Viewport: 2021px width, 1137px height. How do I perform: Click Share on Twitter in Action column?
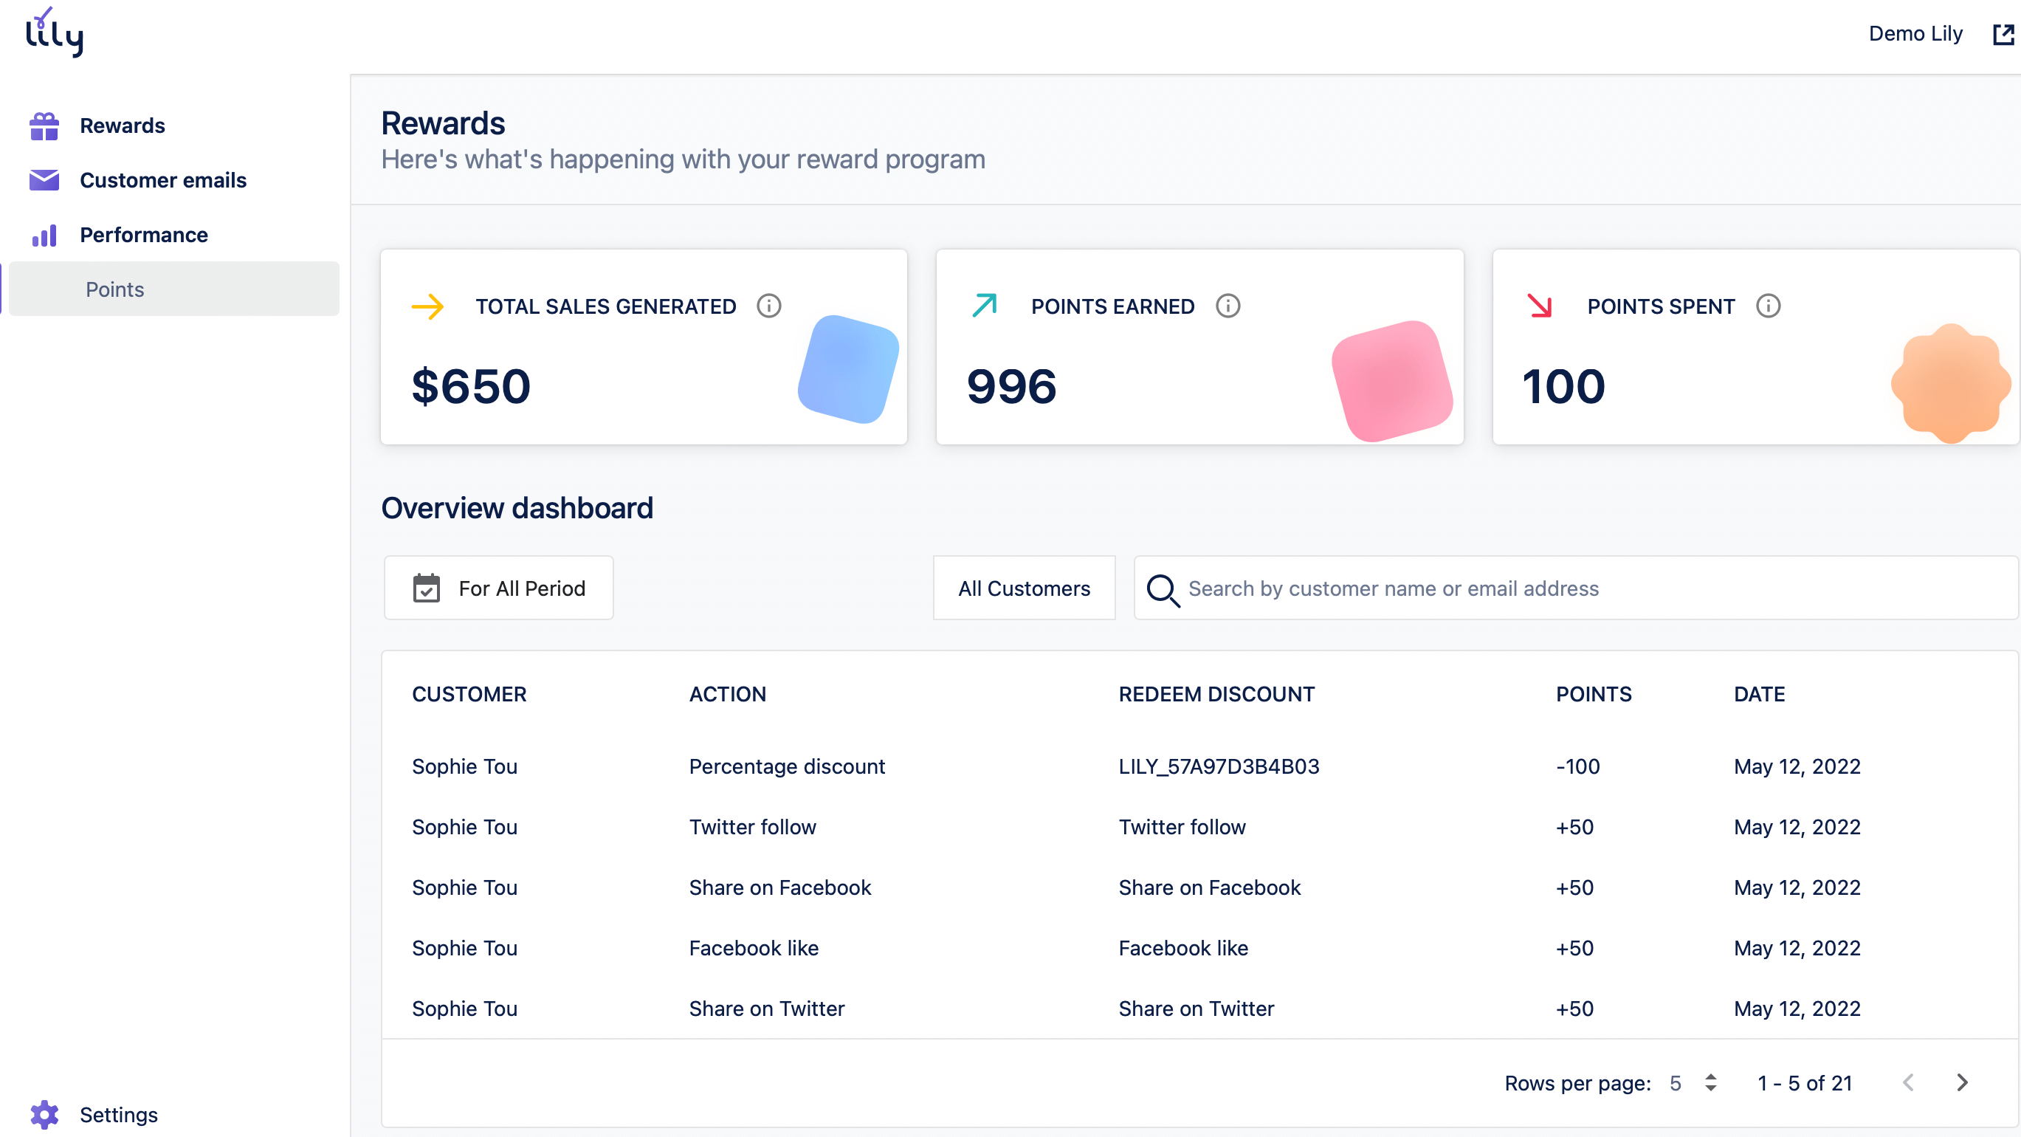[766, 1008]
